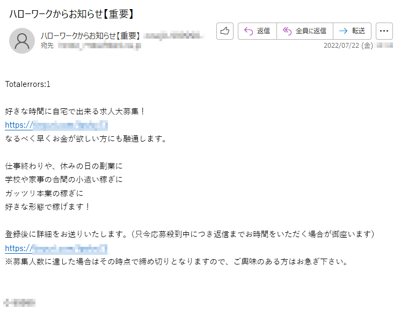Click the reply arrow icon
The width and height of the screenshot is (401, 316).
249,31
